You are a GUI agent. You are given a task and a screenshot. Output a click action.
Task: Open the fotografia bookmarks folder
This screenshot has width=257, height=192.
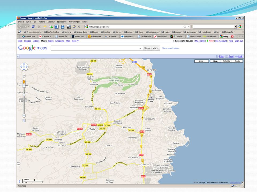click(228, 32)
